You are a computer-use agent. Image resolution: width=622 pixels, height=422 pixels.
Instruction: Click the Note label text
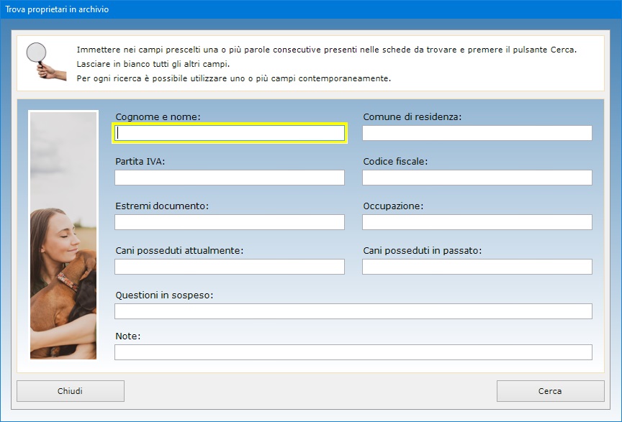tap(127, 336)
